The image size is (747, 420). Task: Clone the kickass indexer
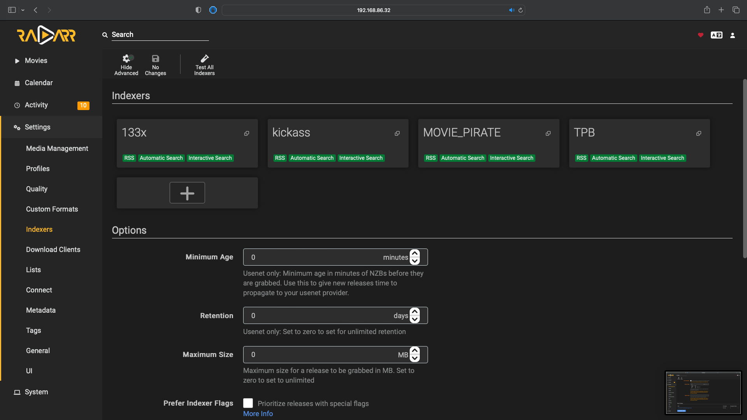pyautogui.click(x=397, y=133)
